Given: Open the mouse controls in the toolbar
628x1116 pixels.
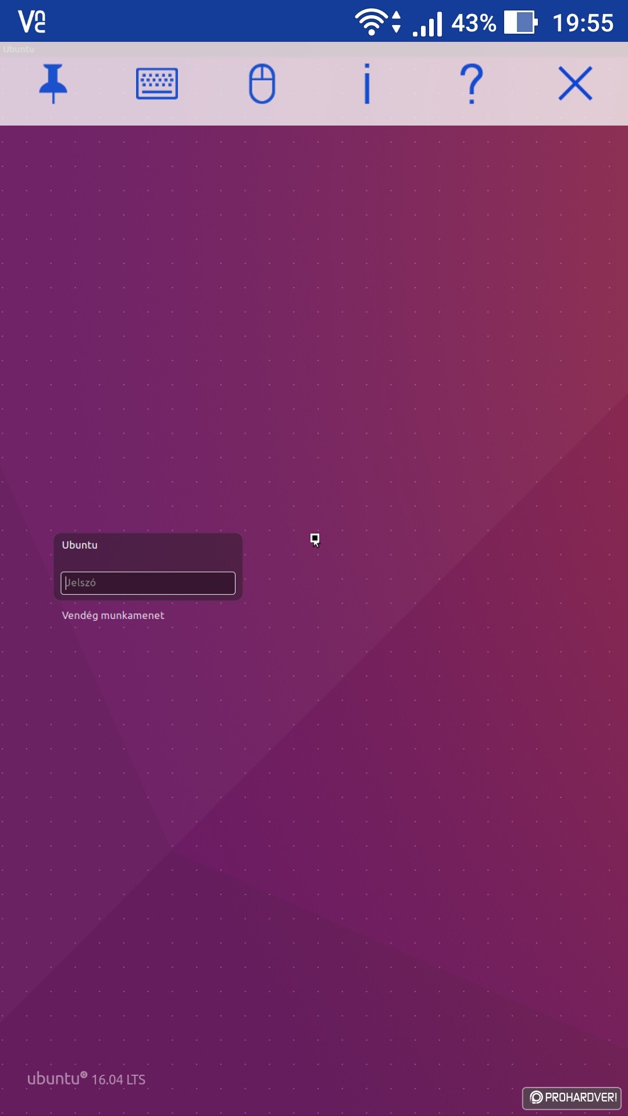Looking at the screenshot, I should pos(262,84).
